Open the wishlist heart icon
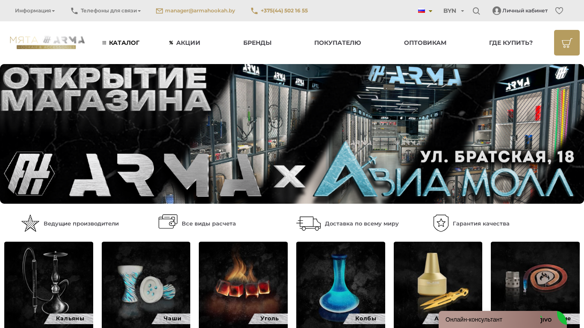The image size is (584, 328). (x=559, y=11)
